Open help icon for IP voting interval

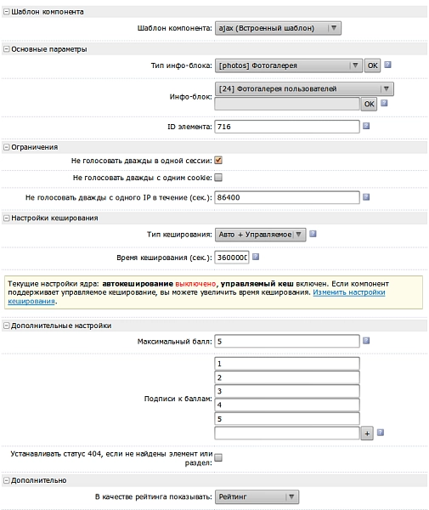366,197
